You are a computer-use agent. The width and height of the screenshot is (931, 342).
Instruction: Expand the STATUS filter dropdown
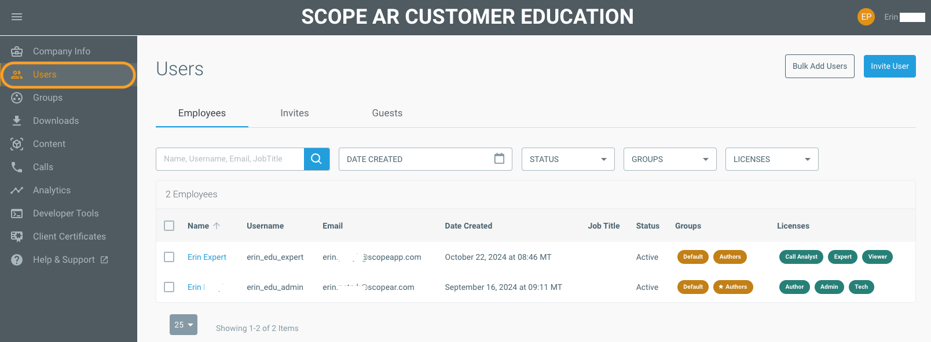pyautogui.click(x=568, y=159)
